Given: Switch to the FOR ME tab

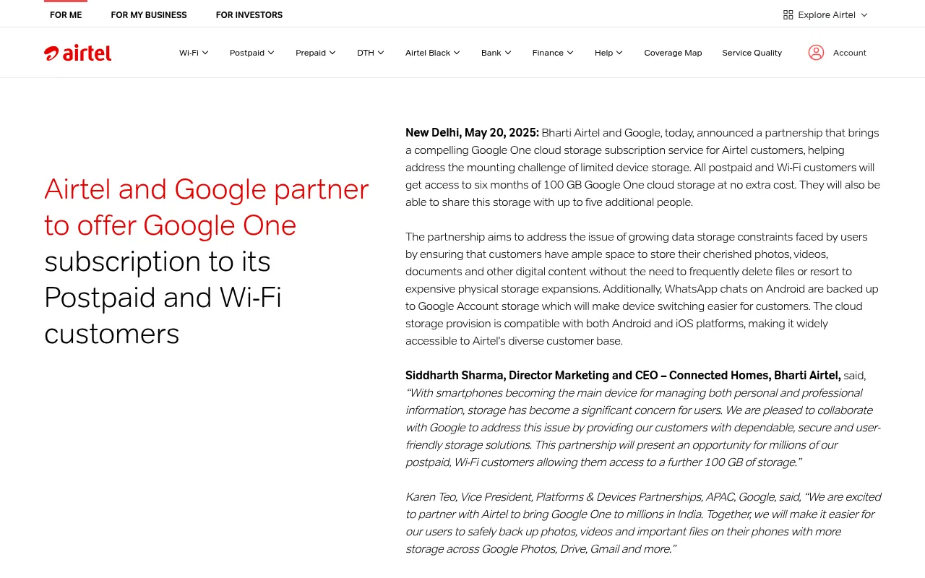Looking at the screenshot, I should coord(66,15).
